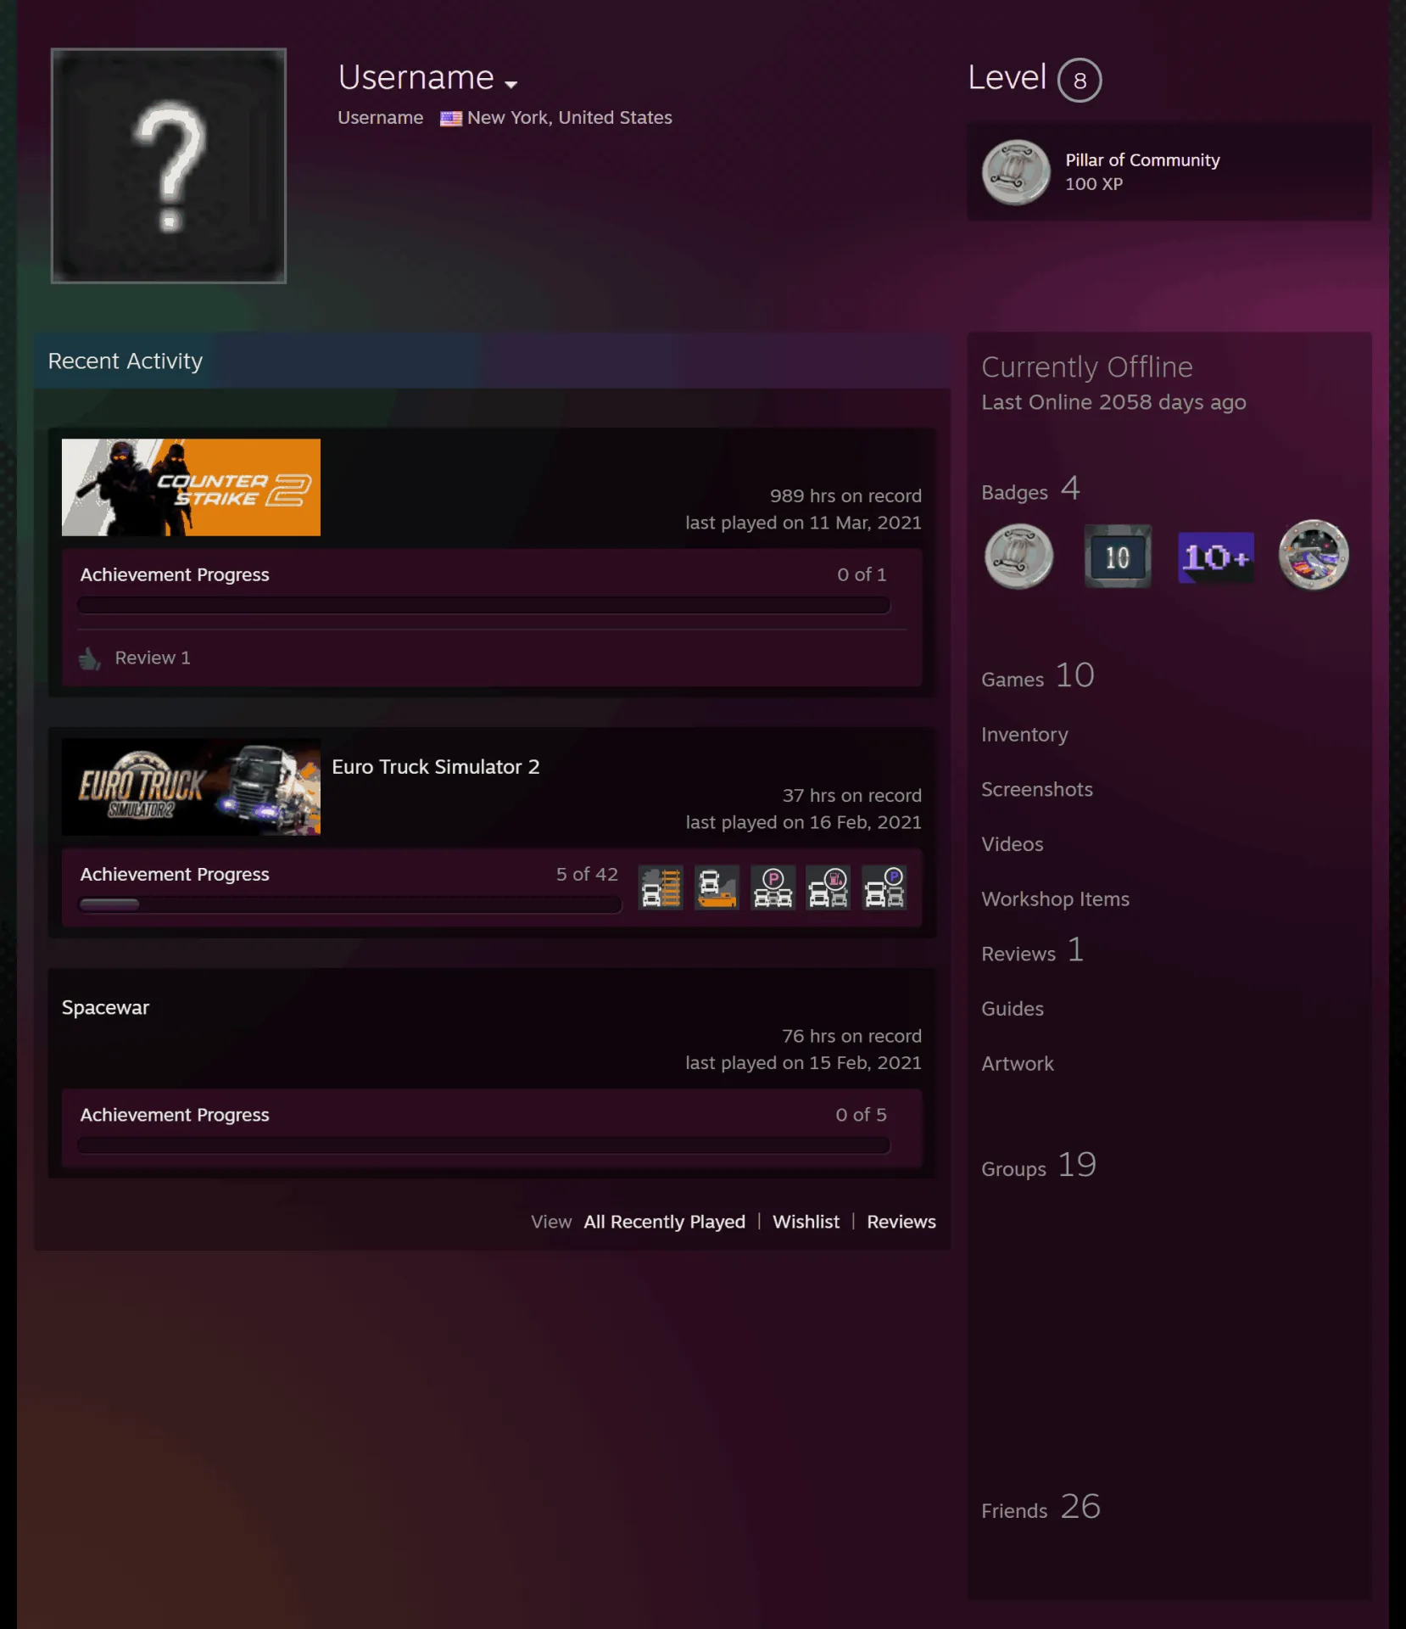
Task: View All Recently Played games
Action: [x=664, y=1222]
